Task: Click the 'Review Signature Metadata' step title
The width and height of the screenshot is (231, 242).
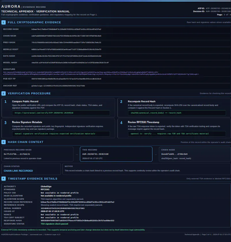Action: [27, 122]
